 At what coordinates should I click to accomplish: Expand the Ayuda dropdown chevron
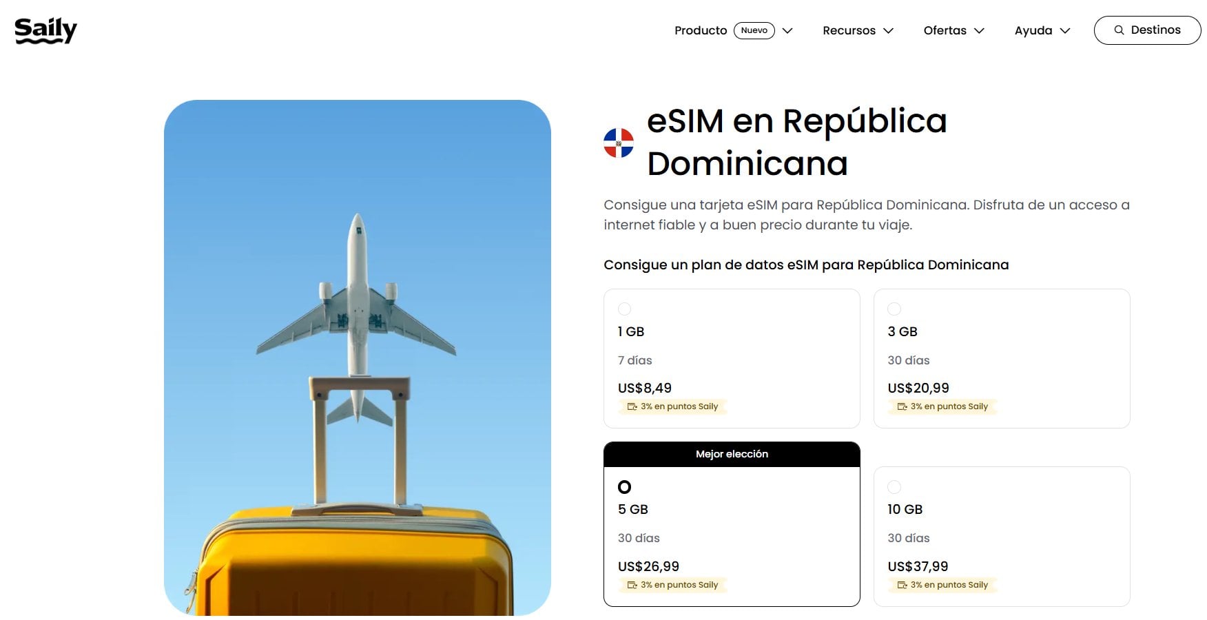pos(1064,31)
